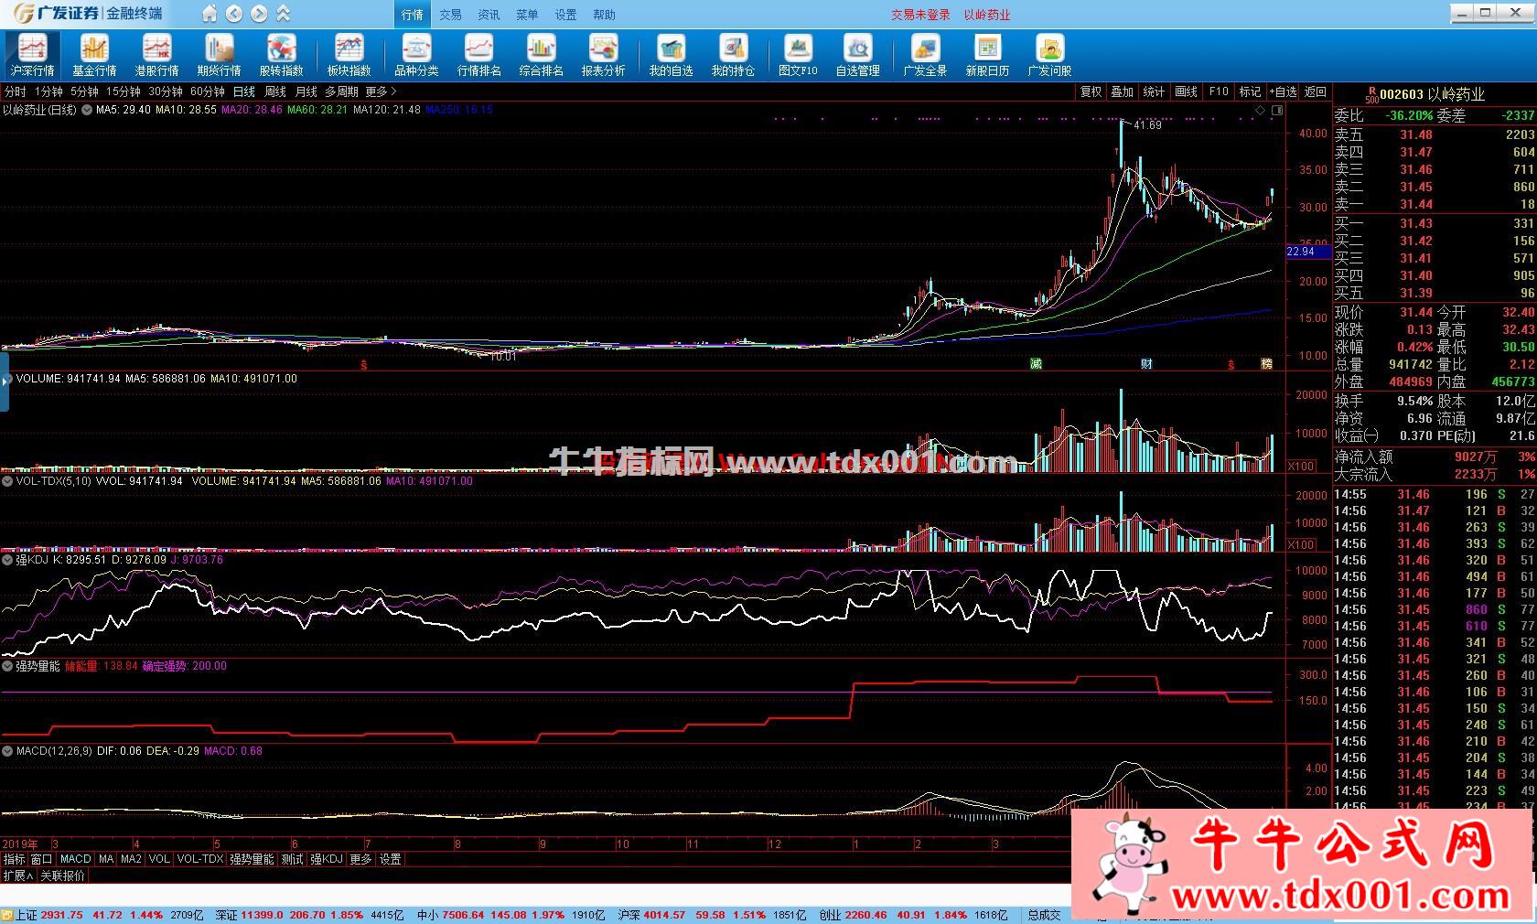Open 新股日历 IPO calendar icon
The height and width of the screenshot is (924, 1537).
tap(987, 55)
